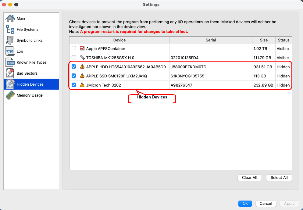Select the TOSHIBA MK1255GSX H 0 name
This screenshot has width=303, height=210.
[110, 58]
